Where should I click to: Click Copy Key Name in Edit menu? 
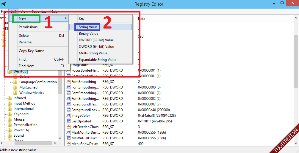(31, 51)
